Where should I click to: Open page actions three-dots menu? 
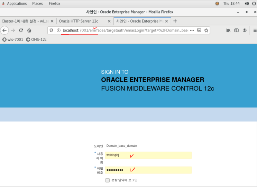coord(192,31)
